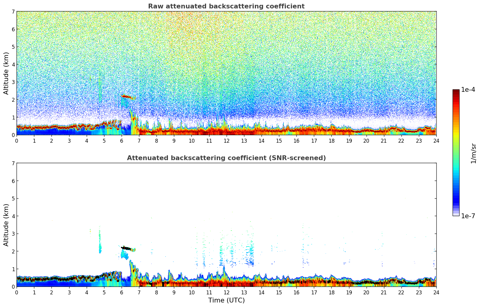Click time tick "12" under the SNR-screened plot
Image resolution: width=480 pixels, height=307 pixels.
(x=226, y=292)
